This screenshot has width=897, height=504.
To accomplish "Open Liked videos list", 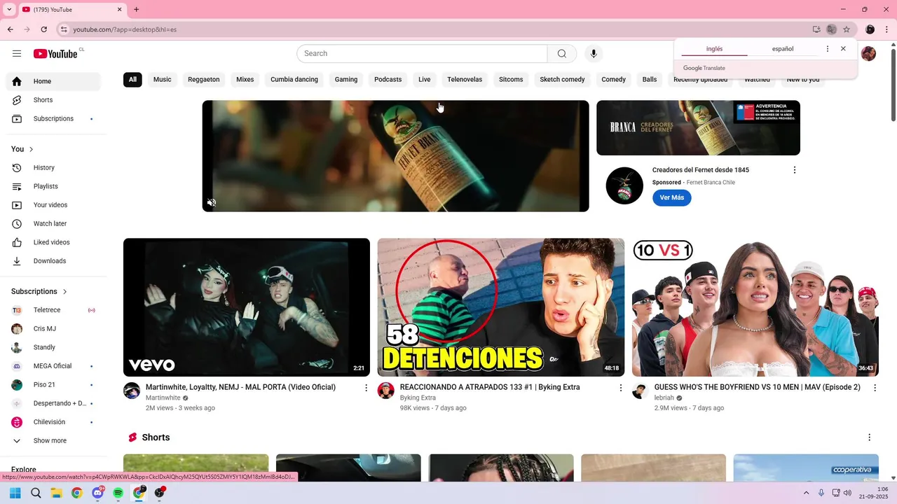I will pyautogui.click(x=53, y=242).
